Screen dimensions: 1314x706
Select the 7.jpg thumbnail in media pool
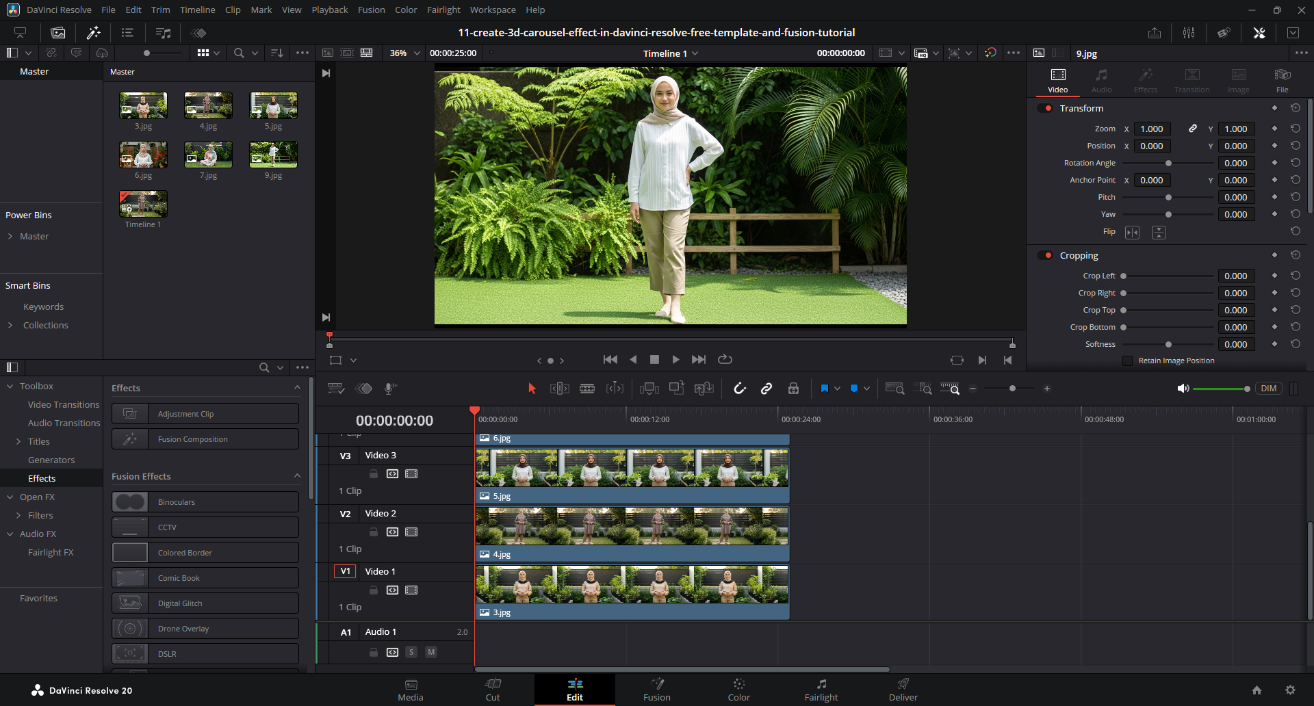tap(208, 155)
